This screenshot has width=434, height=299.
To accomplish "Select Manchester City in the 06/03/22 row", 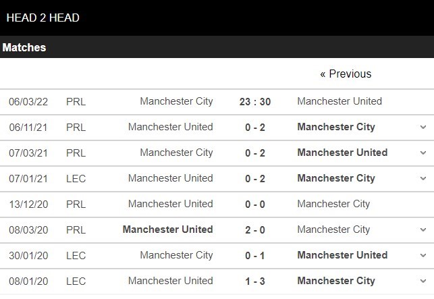I will (x=176, y=101).
